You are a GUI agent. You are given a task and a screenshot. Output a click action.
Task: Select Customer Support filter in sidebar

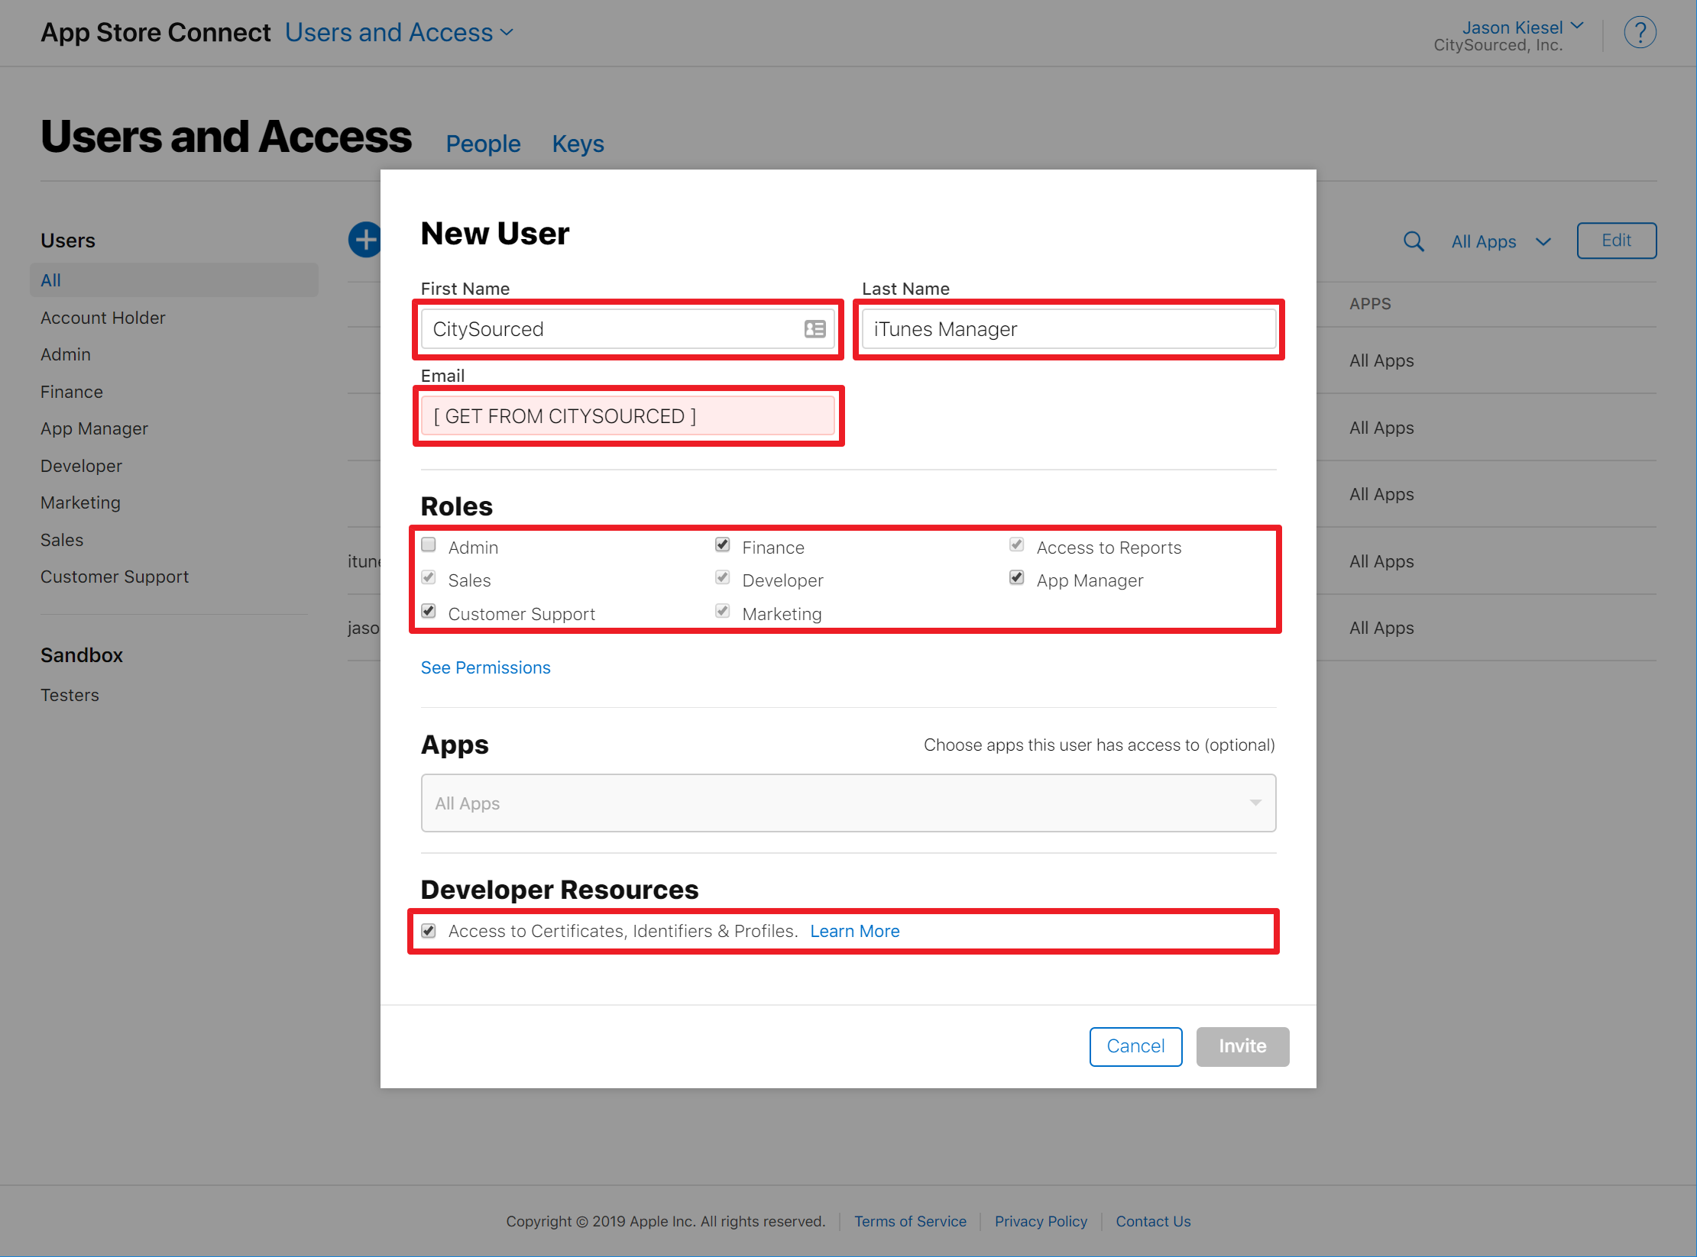coord(115,577)
